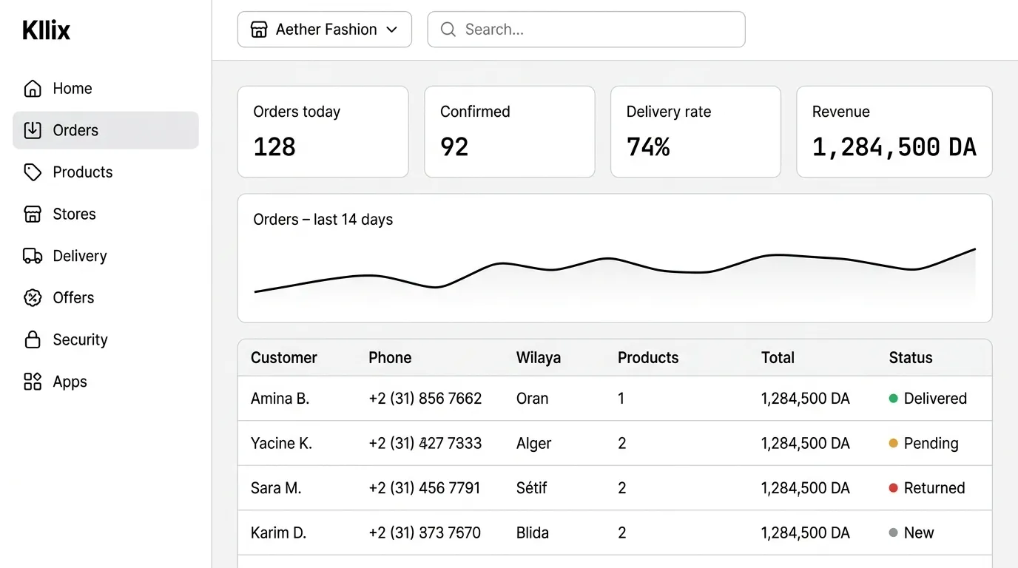Open Karim D. order row

coord(615,532)
